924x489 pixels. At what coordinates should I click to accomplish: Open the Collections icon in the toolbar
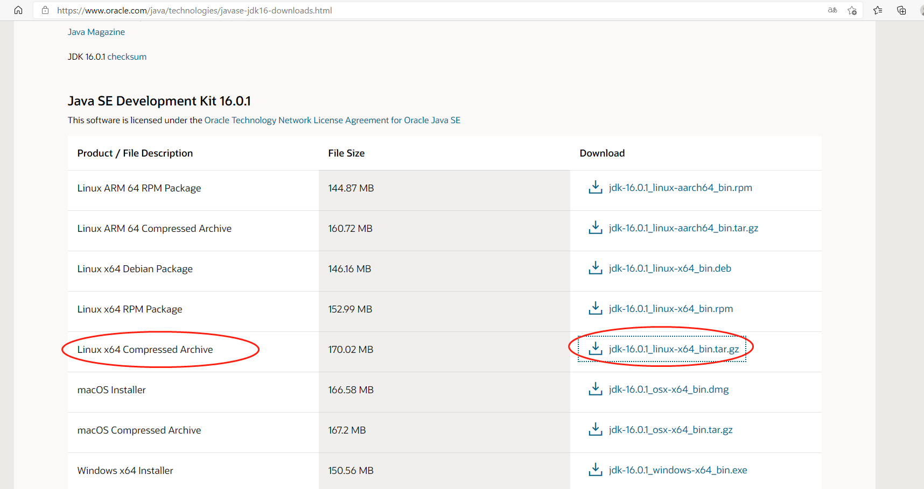(901, 10)
